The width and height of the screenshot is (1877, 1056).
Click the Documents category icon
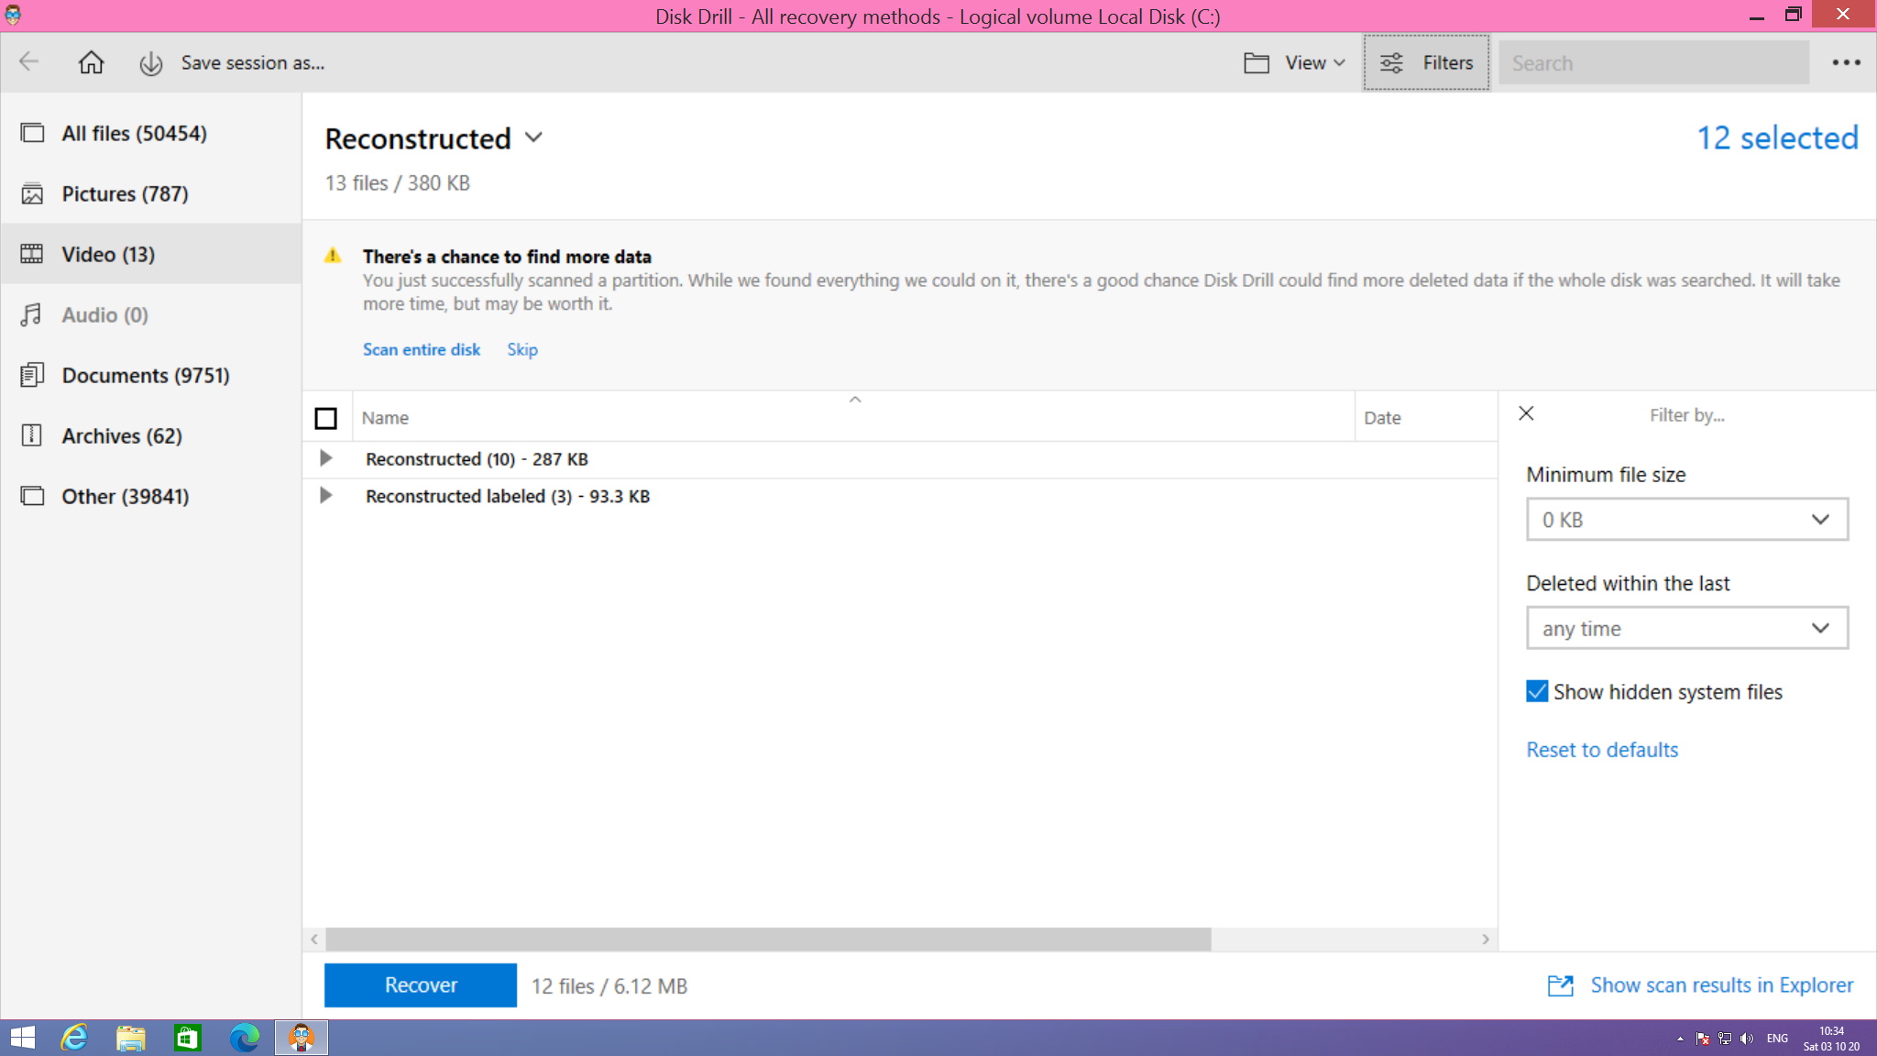[x=32, y=375]
